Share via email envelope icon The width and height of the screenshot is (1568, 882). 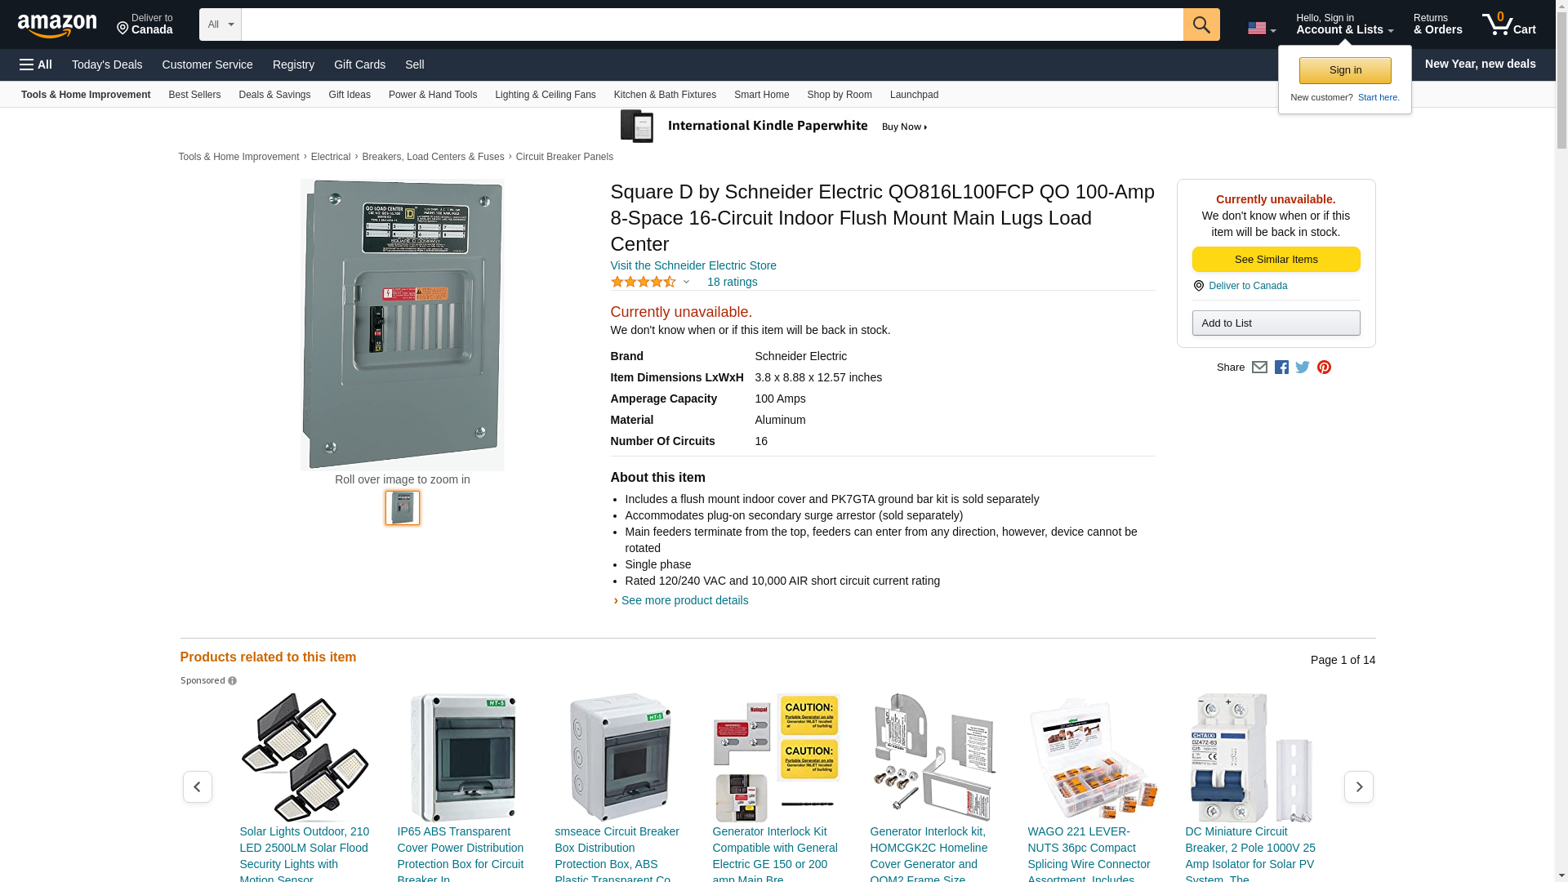1259,367
